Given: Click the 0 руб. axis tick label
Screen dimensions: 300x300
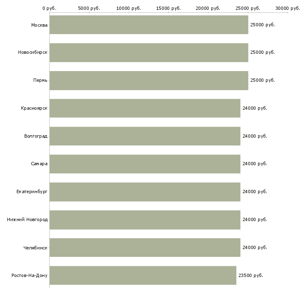Looking at the screenshot, I should [49, 8].
